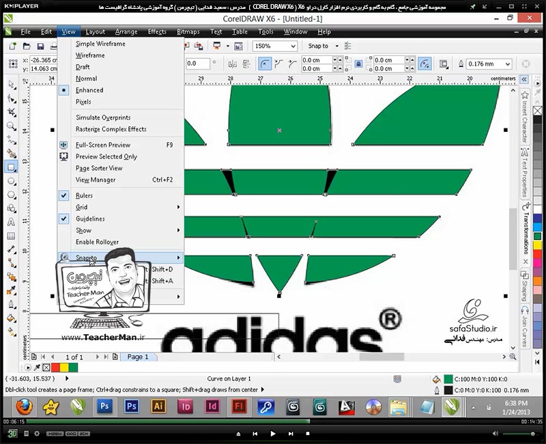The image size is (546, 444).
Task: Select the Zoom magnifier tool
Action: [12, 126]
